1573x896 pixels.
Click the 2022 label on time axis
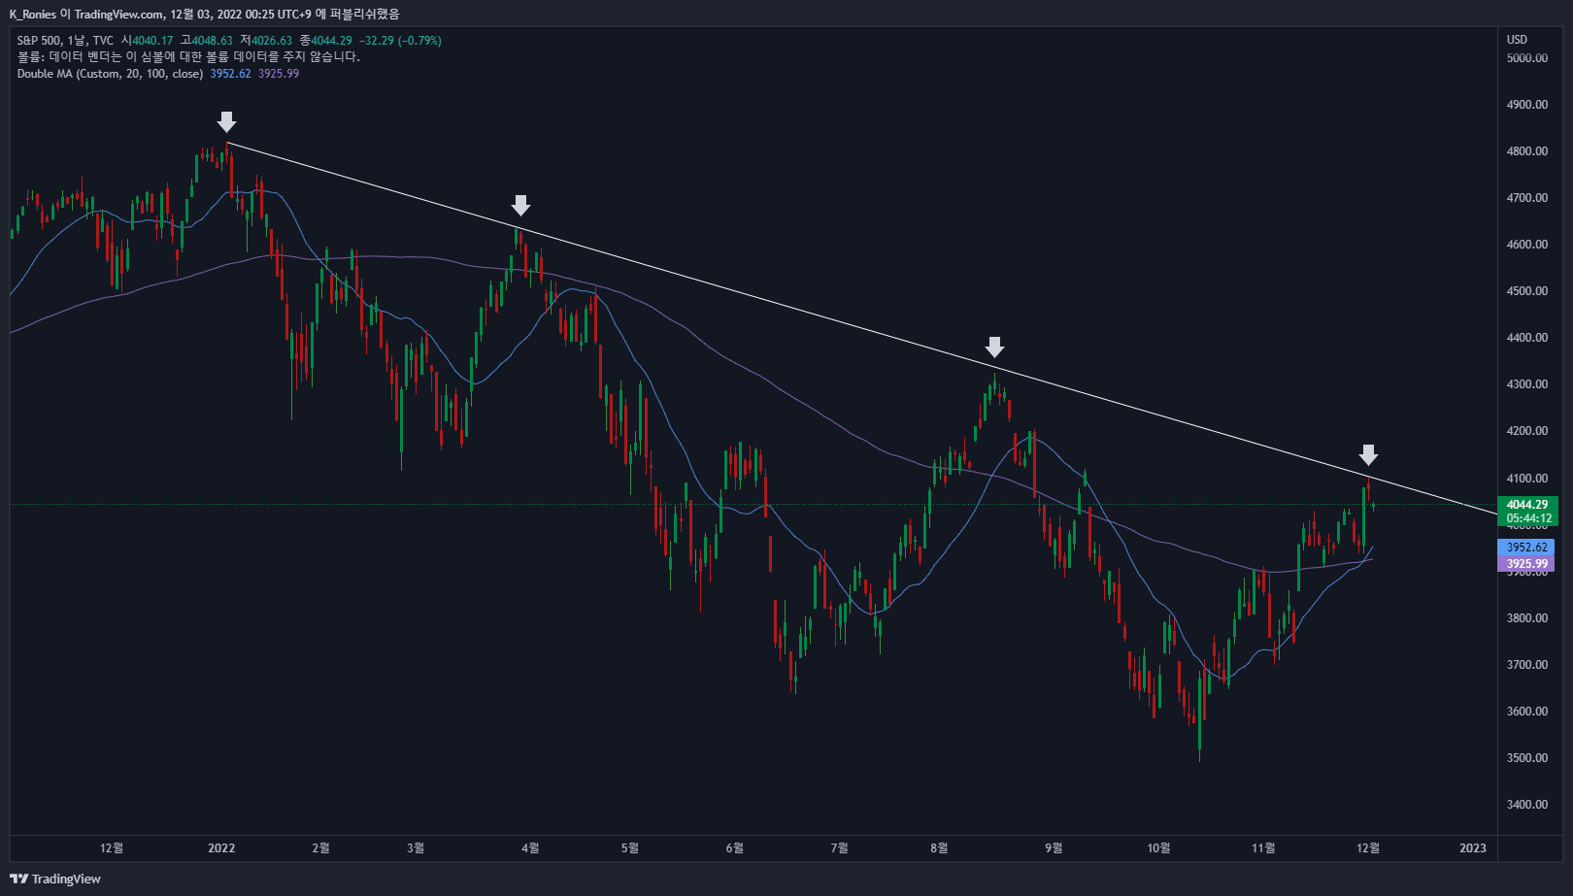[x=221, y=848]
